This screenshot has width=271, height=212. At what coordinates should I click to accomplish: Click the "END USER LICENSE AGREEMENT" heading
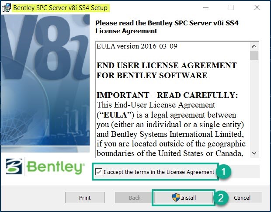coord(167,66)
